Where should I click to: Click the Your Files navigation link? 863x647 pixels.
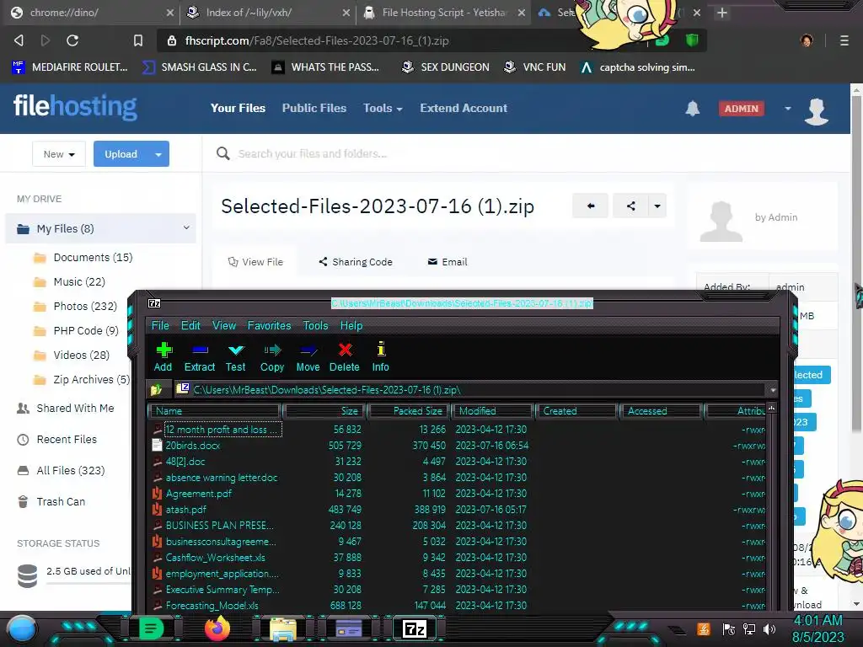(x=238, y=109)
